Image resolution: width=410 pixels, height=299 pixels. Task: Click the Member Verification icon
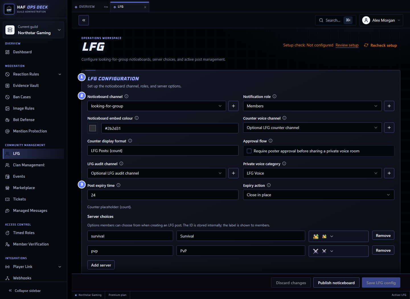7,244
